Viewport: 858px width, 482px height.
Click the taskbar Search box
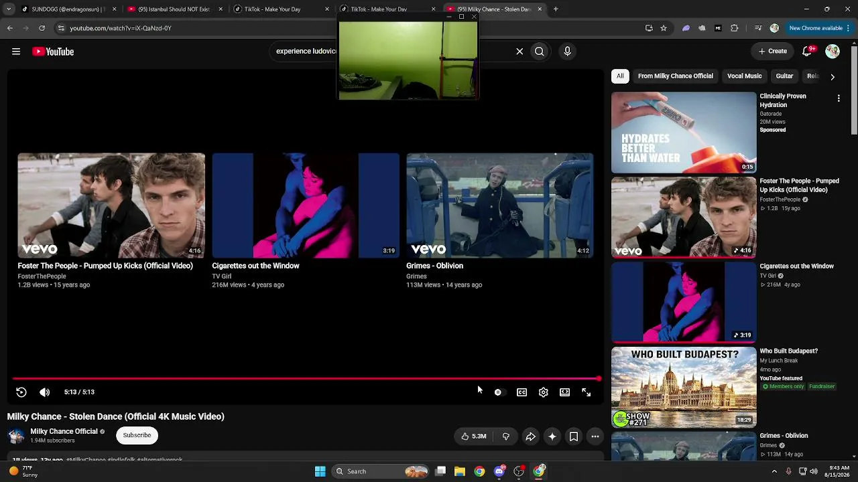point(380,471)
